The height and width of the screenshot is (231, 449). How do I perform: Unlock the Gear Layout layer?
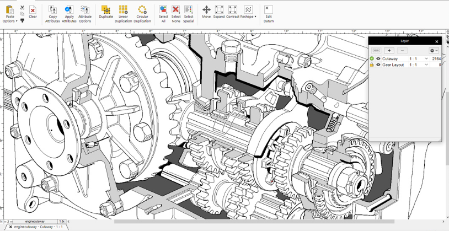[x=372, y=65]
